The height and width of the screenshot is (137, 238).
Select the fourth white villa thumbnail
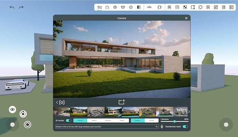(113, 112)
